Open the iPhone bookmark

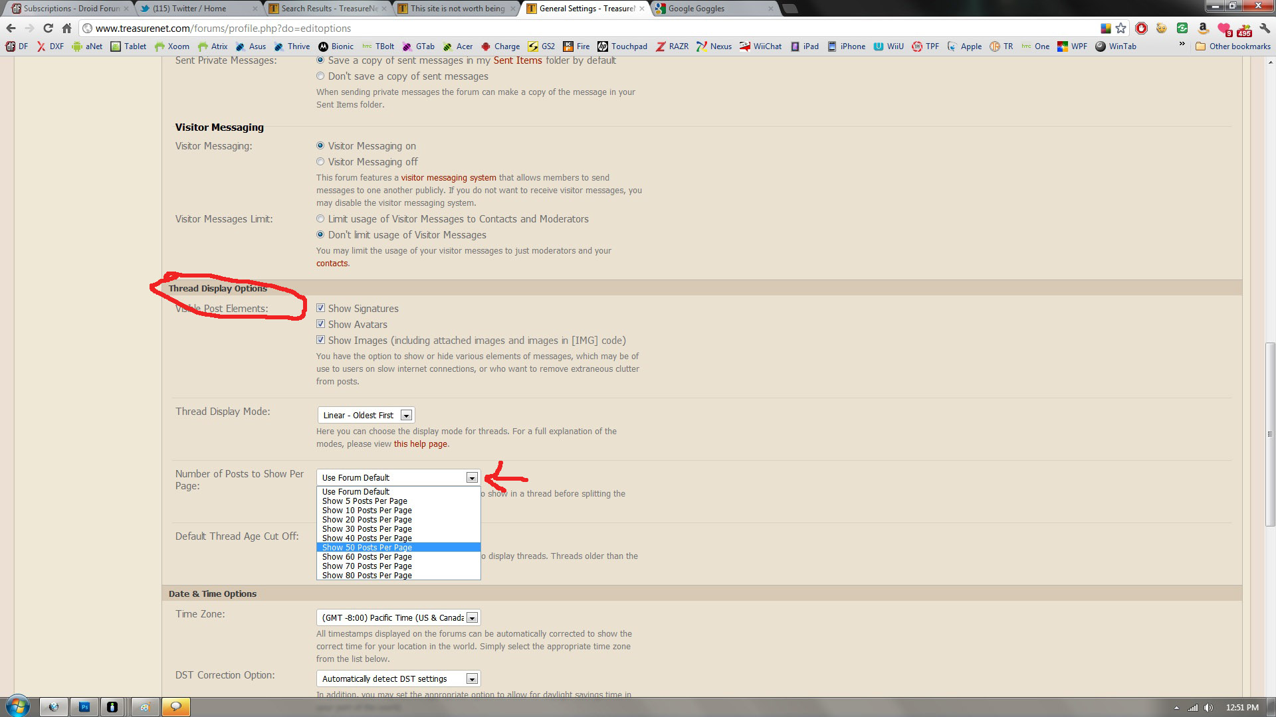pyautogui.click(x=846, y=46)
